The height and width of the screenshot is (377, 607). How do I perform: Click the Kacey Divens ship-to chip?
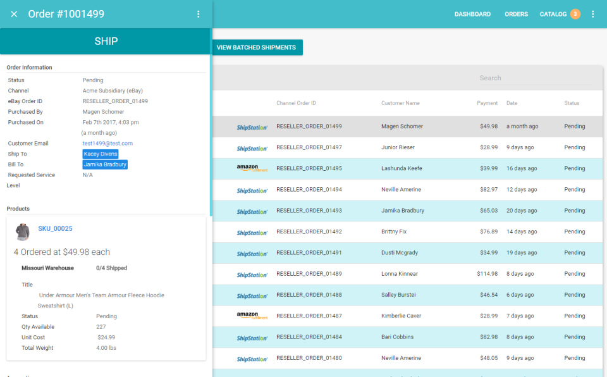point(100,154)
